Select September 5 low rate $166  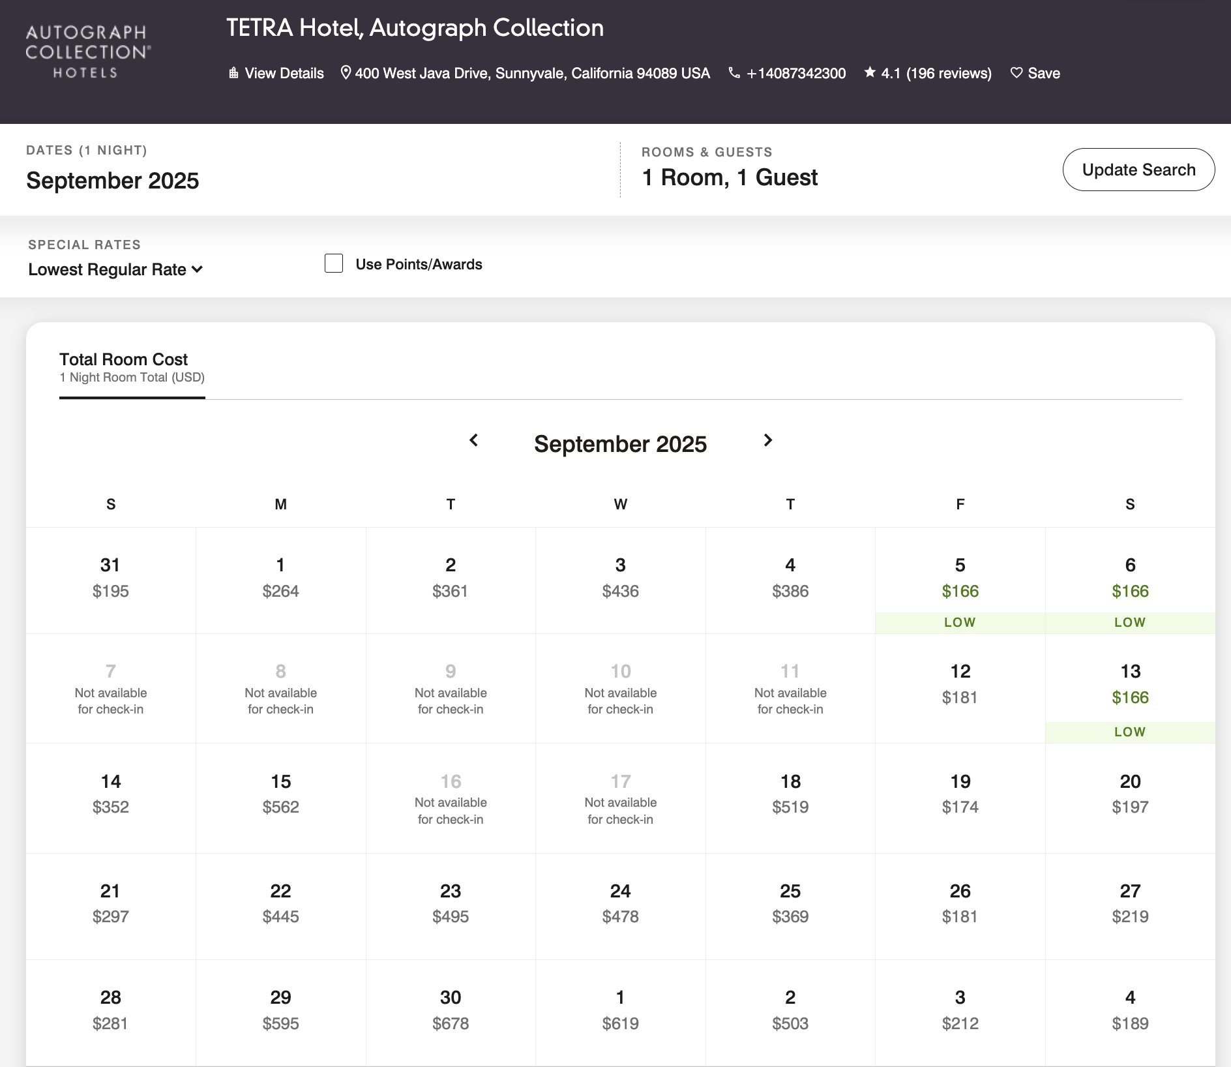click(960, 580)
